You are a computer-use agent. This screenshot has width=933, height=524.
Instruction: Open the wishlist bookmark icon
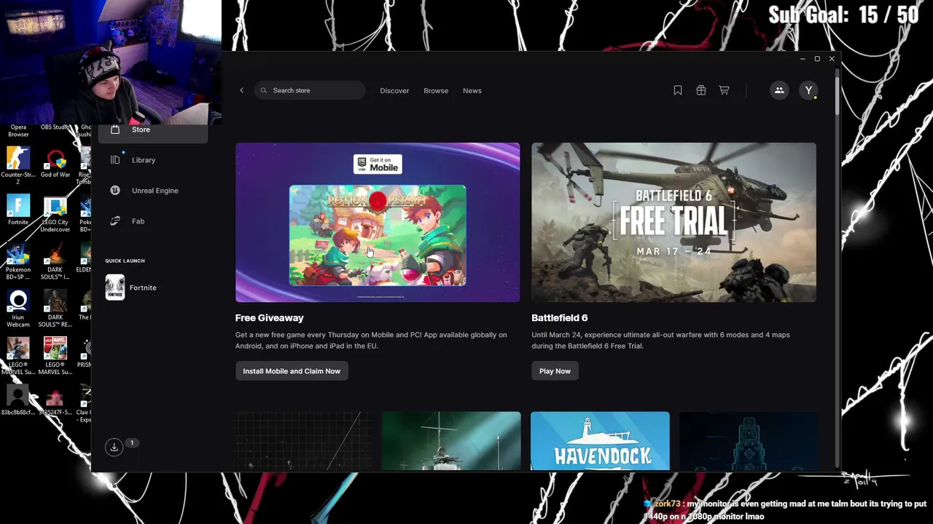click(678, 90)
